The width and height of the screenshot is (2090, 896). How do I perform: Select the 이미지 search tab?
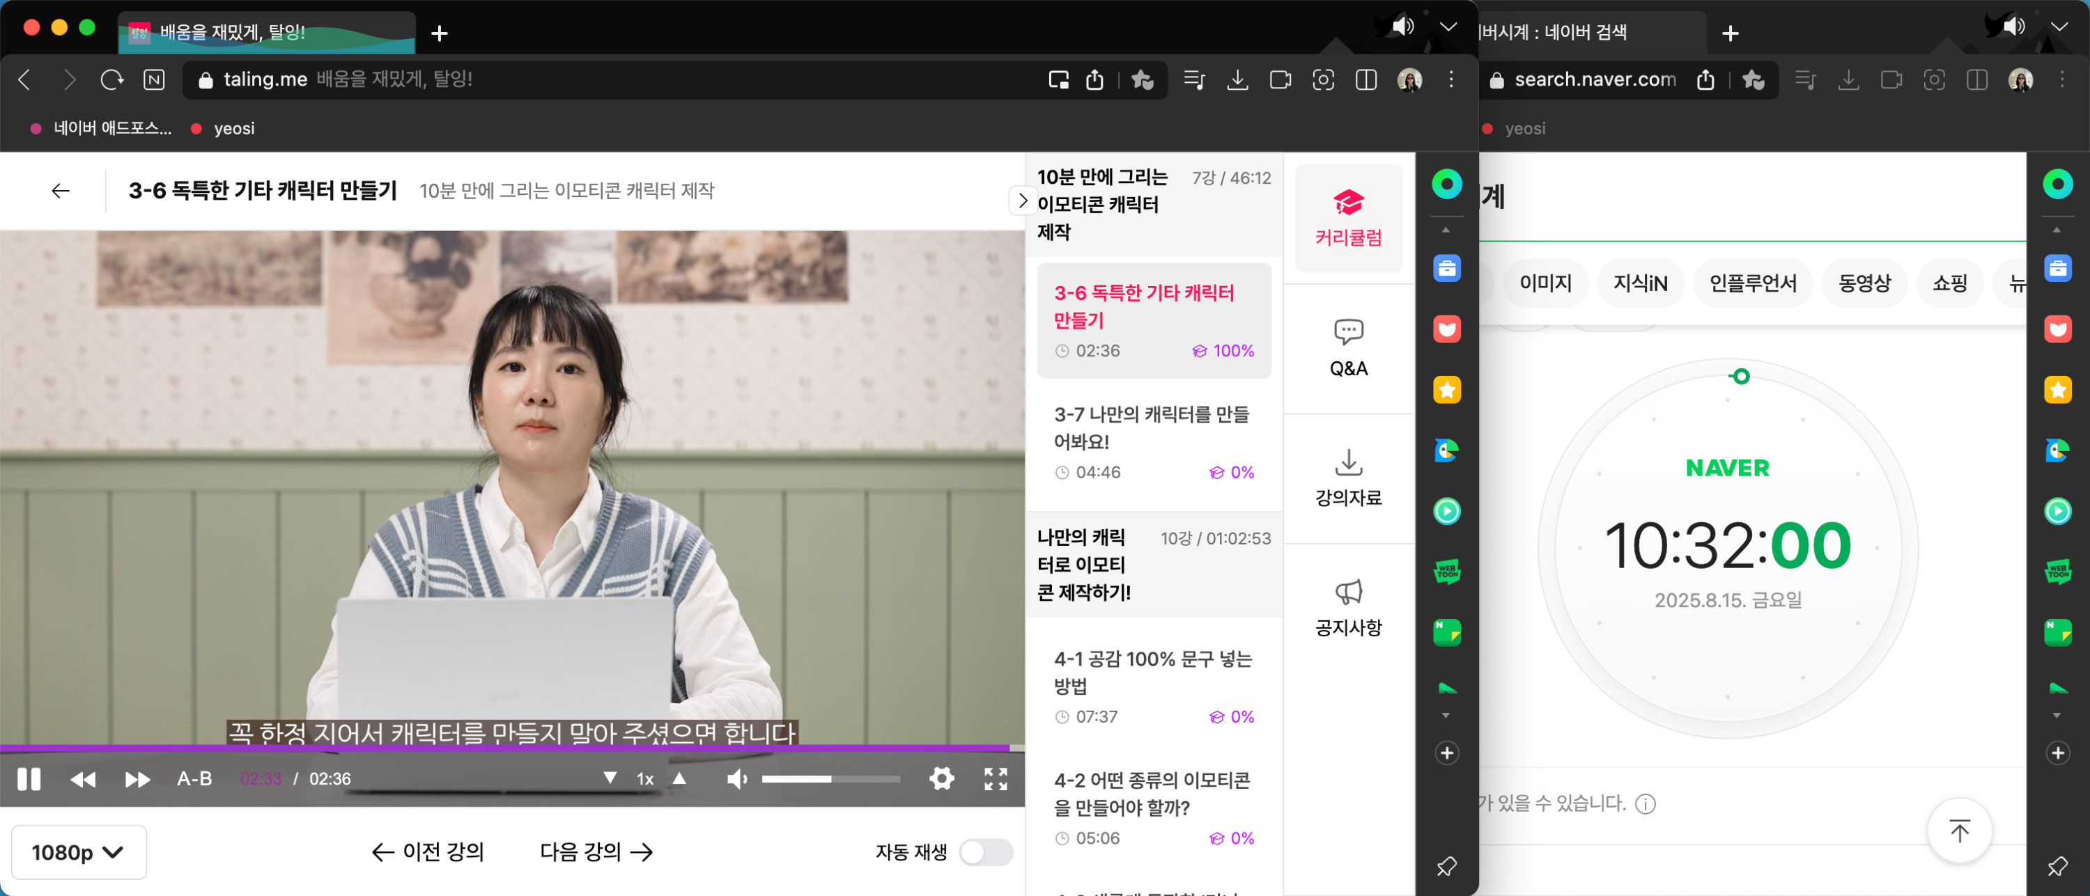1545,283
